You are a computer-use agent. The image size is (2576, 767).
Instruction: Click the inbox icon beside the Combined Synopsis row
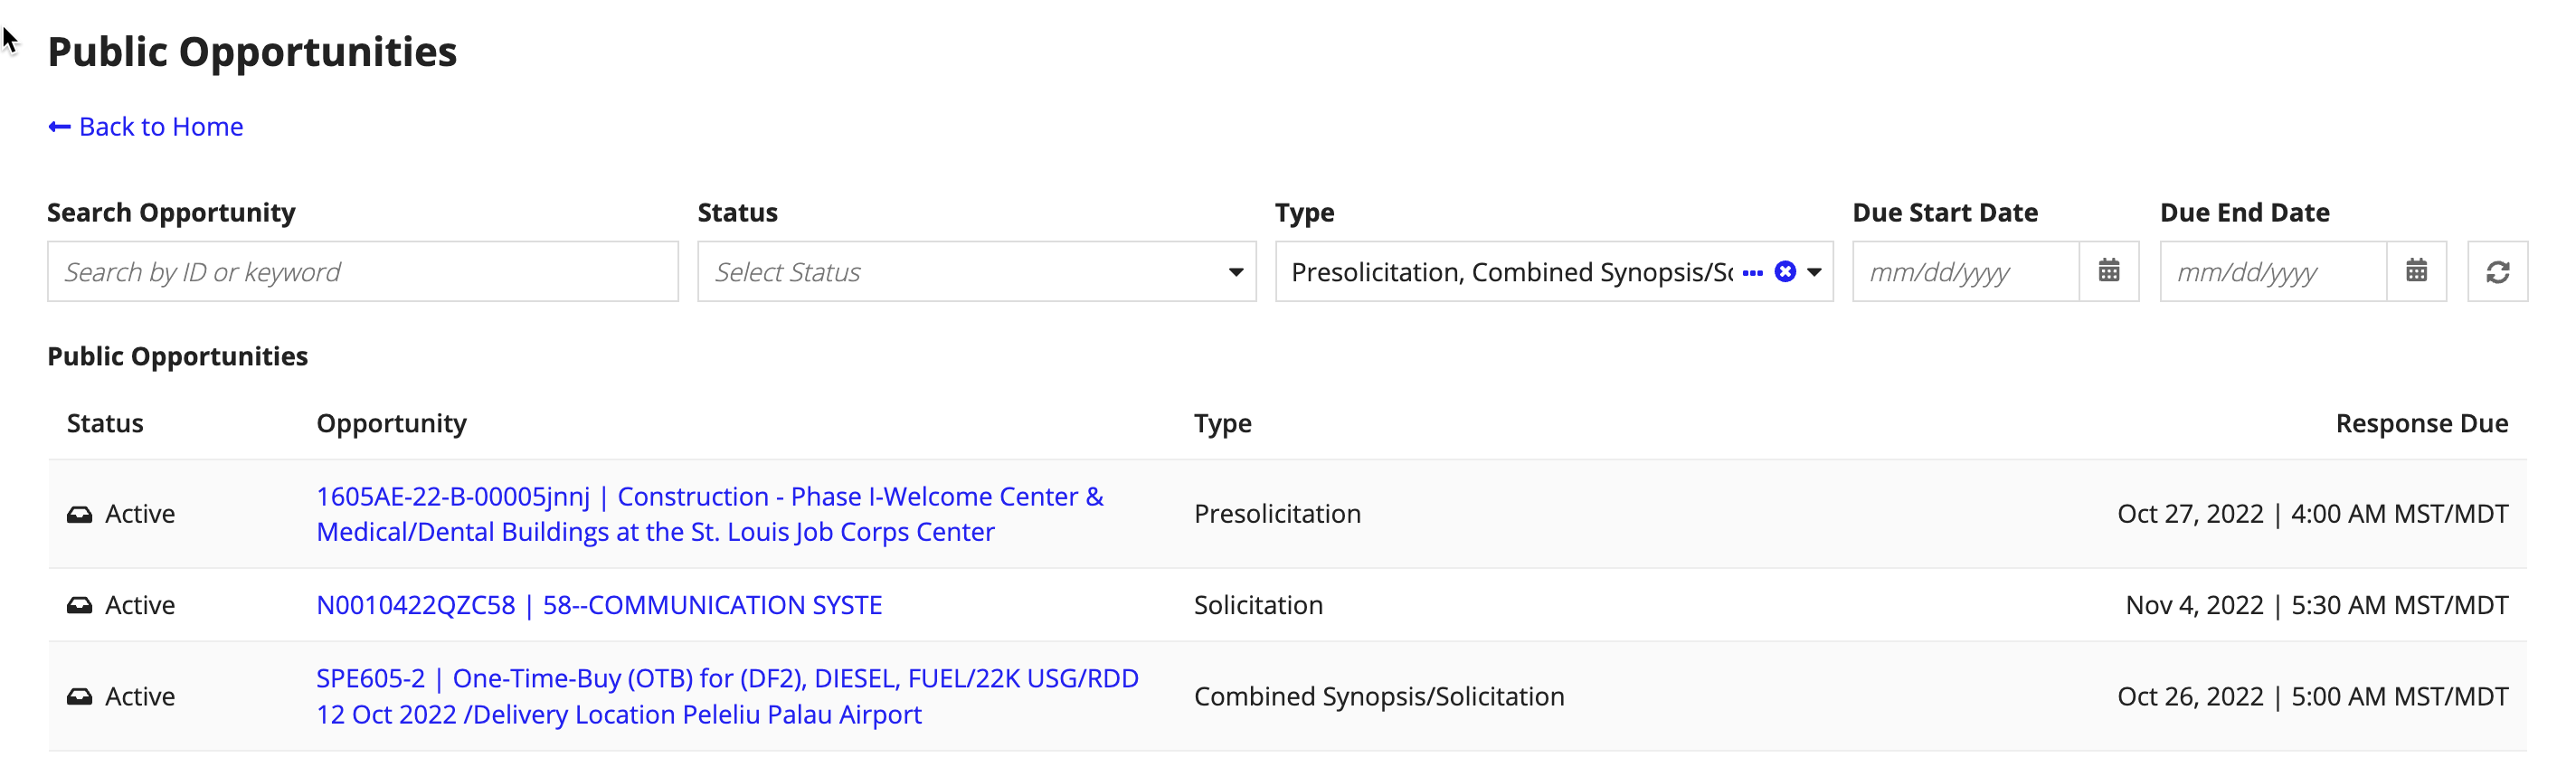(x=80, y=696)
